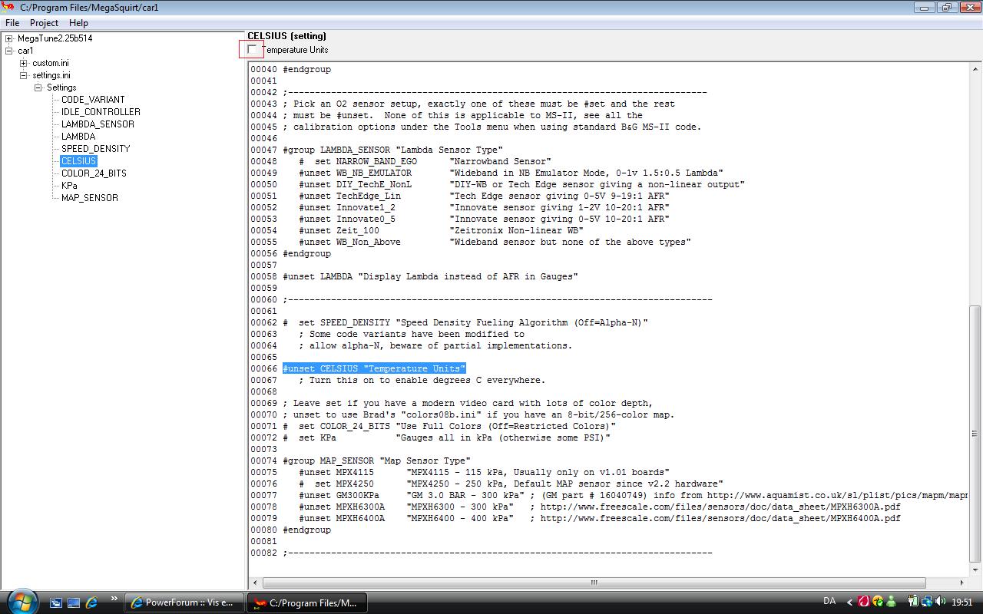The image size is (983, 614).
Task: Collapse the car1 tree node
Action: click(x=8, y=51)
